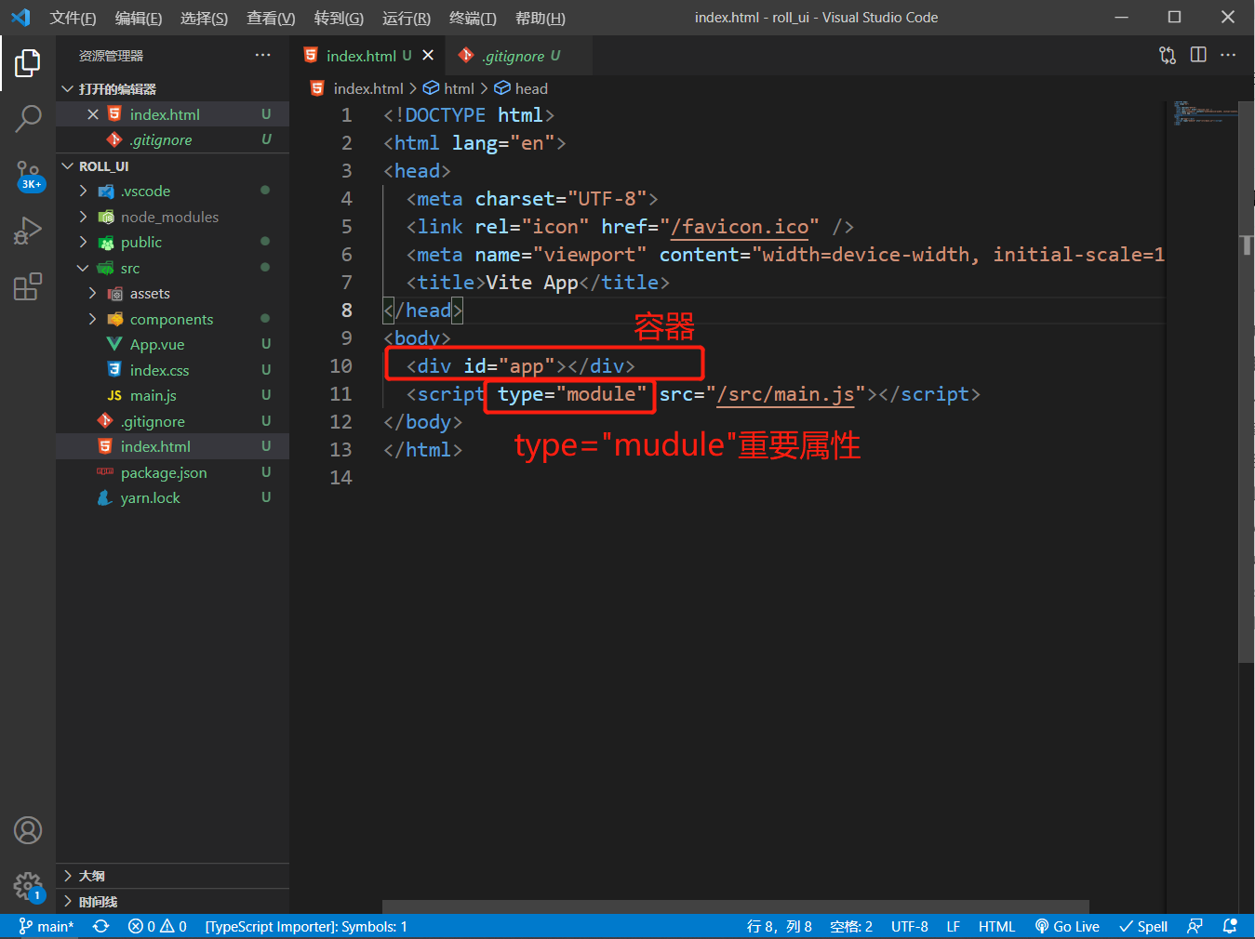Open the 查看(V) menu
Viewport: 1255px width, 939px height.
pyautogui.click(x=271, y=18)
